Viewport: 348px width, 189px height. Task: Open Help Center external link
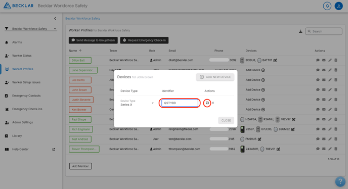click(x=54, y=149)
